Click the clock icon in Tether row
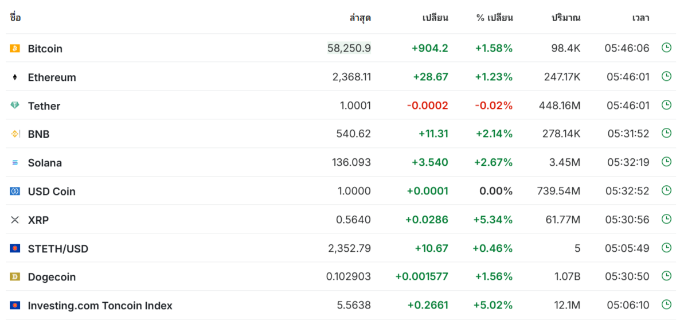Viewport: 680px width, 320px height. [x=666, y=105]
